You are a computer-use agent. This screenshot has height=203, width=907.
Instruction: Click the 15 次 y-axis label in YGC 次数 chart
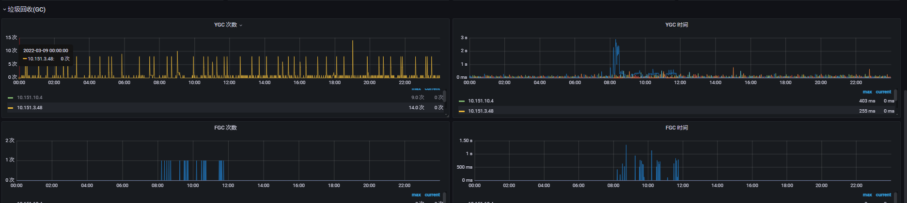[11, 38]
